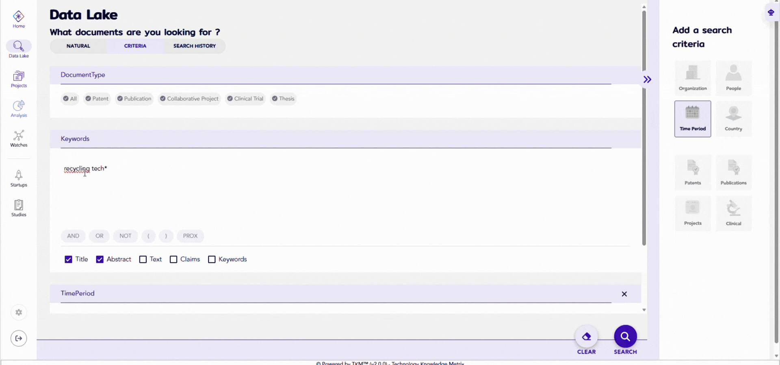The image size is (780, 365).
Task: Add the Country search criteria
Action: coord(733,119)
